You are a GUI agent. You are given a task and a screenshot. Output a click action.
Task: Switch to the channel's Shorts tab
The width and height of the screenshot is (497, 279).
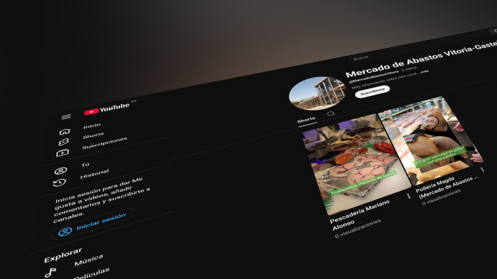pyautogui.click(x=306, y=119)
